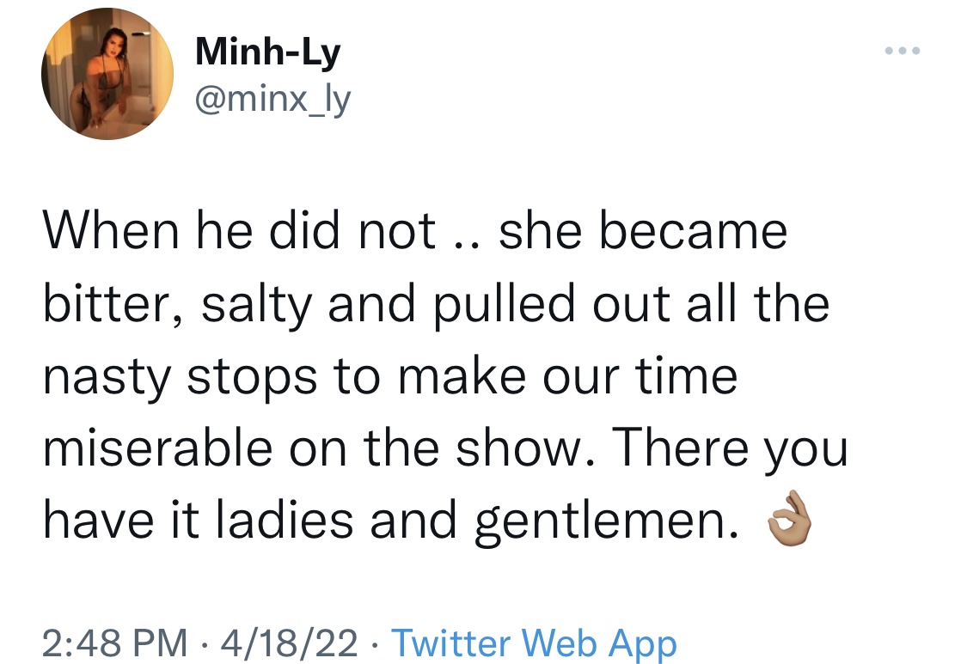Click the word 'salty' in tweet text
Viewport: 967px width, 664px height.
(x=256, y=305)
